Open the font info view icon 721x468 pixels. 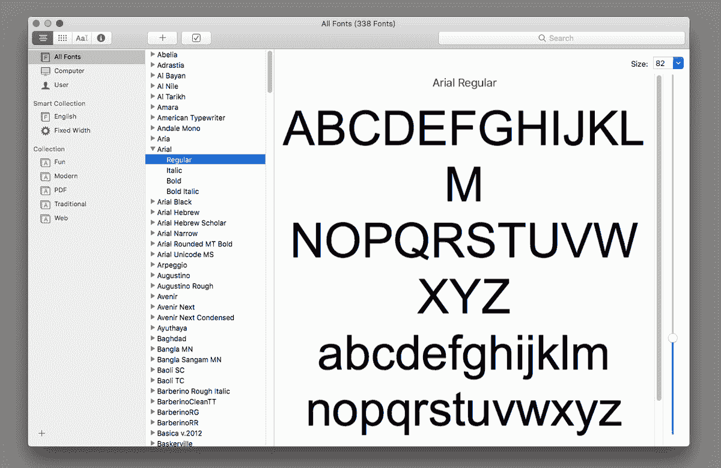click(100, 38)
